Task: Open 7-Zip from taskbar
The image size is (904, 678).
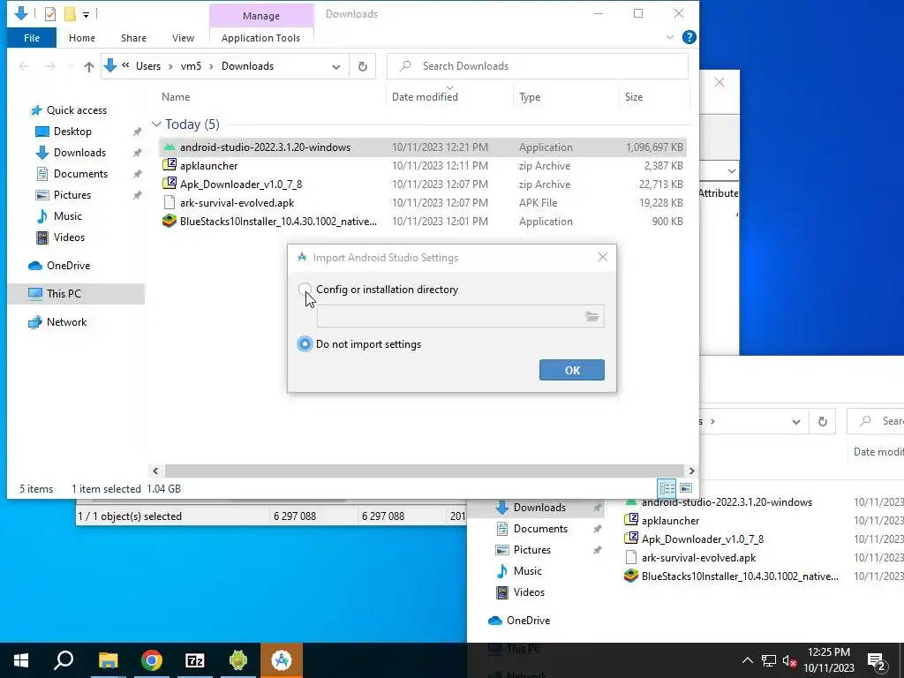Action: [x=195, y=660]
